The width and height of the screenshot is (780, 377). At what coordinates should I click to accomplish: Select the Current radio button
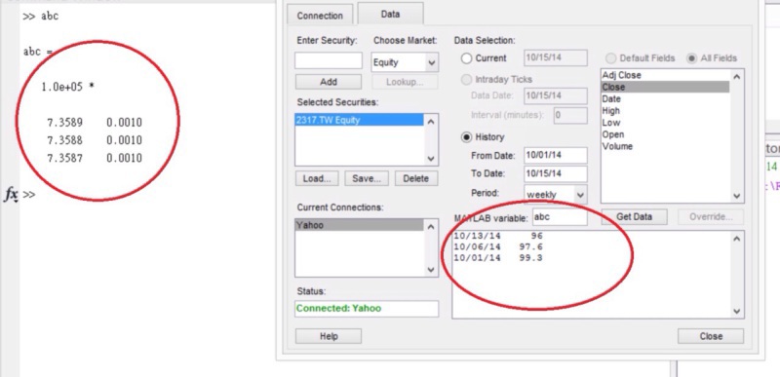click(x=466, y=58)
